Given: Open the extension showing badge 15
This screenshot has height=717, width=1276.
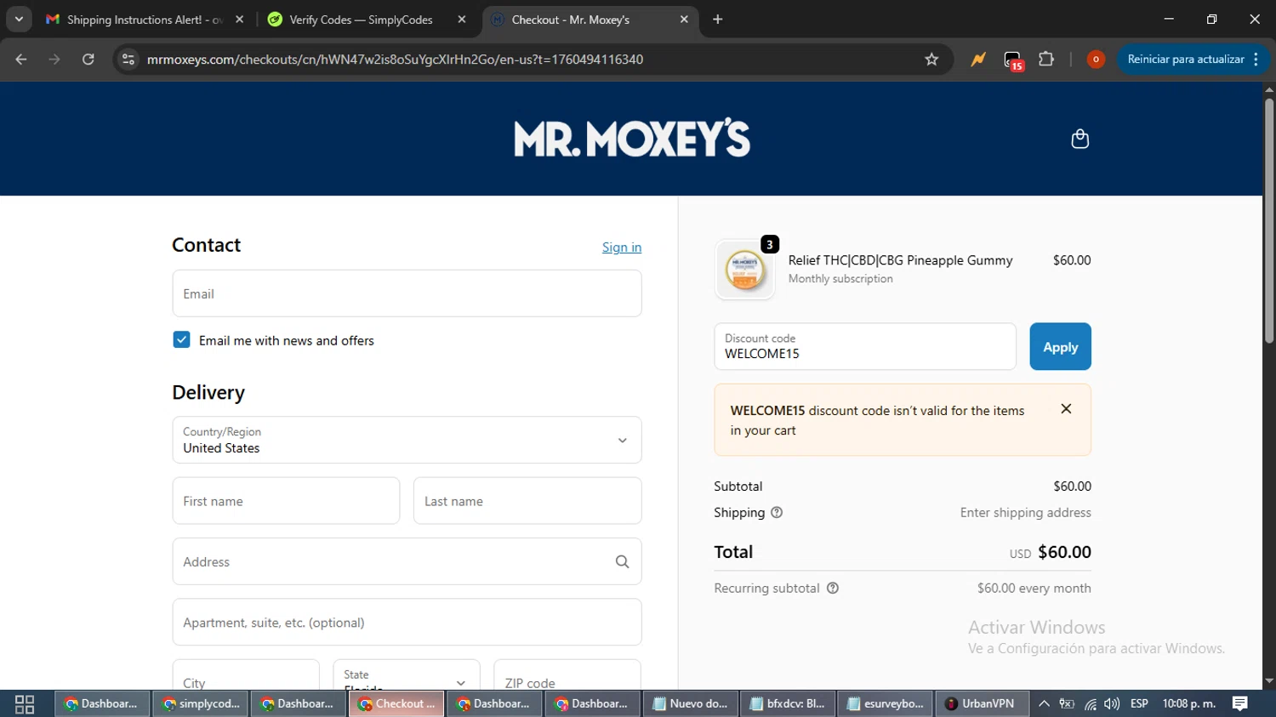Looking at the screenshot, I should click(x=1012, y=60).
